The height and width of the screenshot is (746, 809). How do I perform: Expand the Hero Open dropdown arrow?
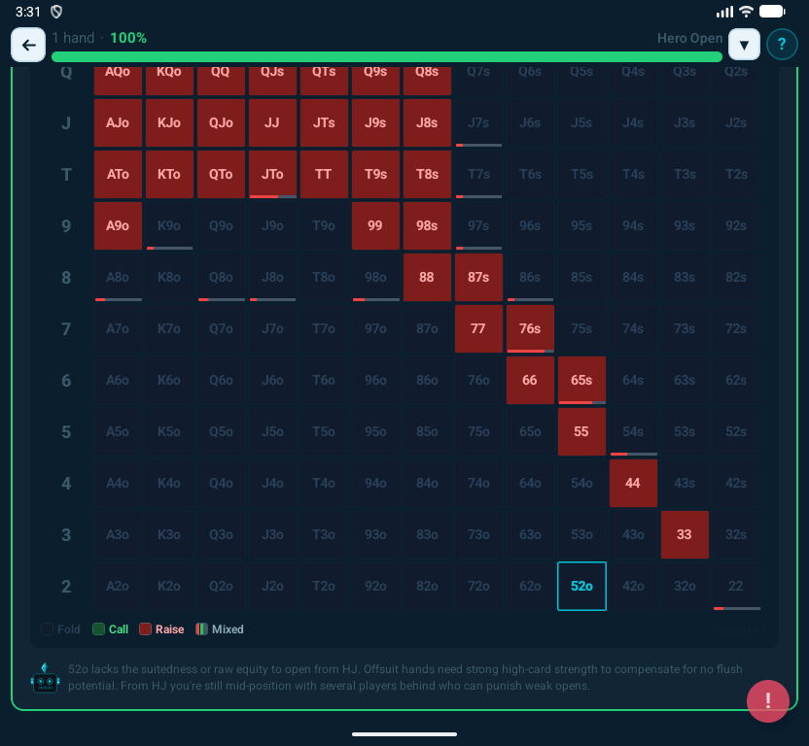pyautogui.click(x=744, y=45)
